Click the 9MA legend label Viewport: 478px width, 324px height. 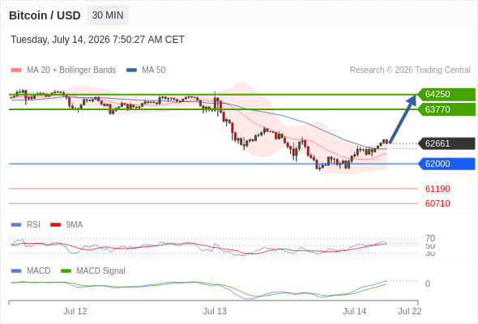pos(75,224)
